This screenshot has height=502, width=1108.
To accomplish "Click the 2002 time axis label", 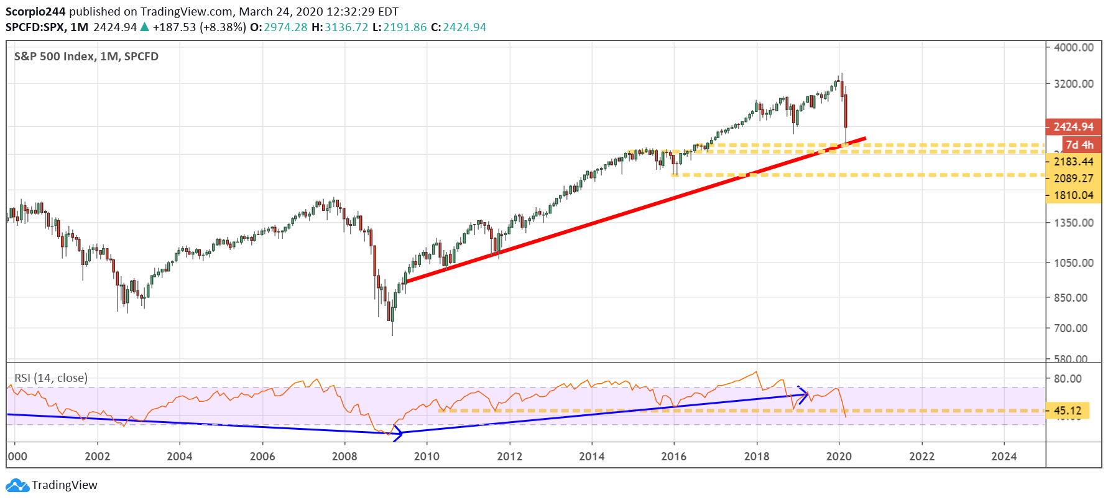I will pyautogui.click(x=98, y=457).
